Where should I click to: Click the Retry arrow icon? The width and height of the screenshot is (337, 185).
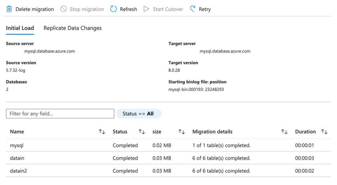[x=193, y=9]
